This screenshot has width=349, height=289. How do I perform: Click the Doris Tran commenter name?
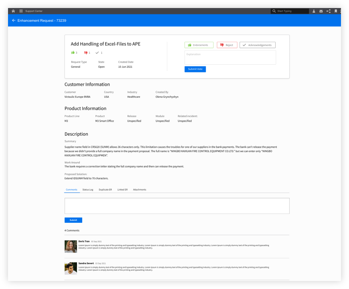pos(84,241)
